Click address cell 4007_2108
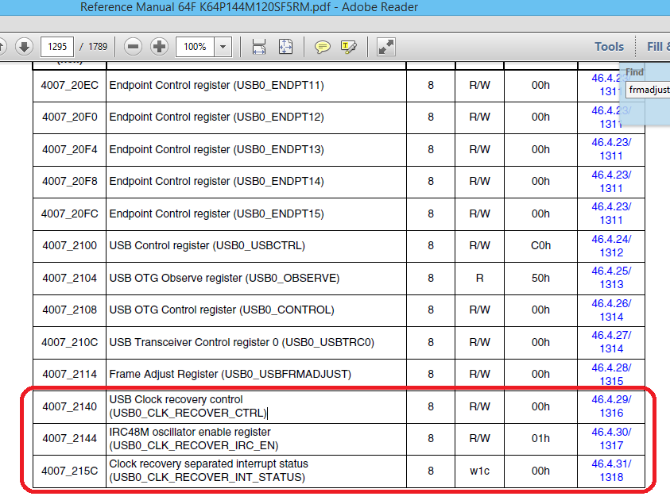The height and width of the screenshot is (504, 670). [x=70, y=310]
